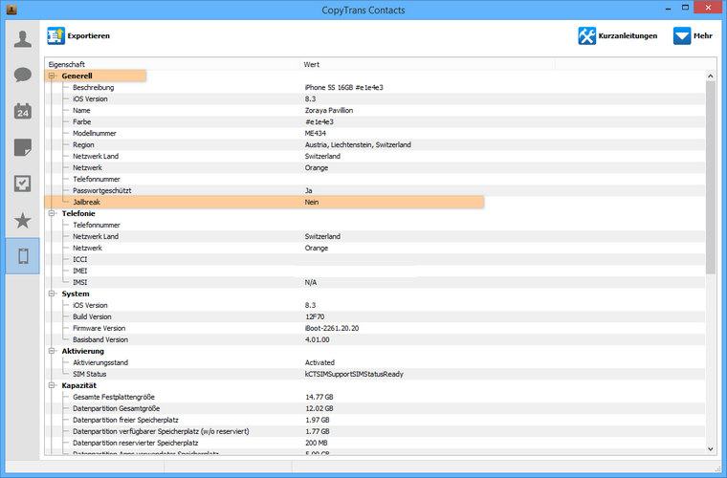The height and width of the screenshot is (478, 727).
Task: Click the value '200 MB'
Action: (317, 443)
